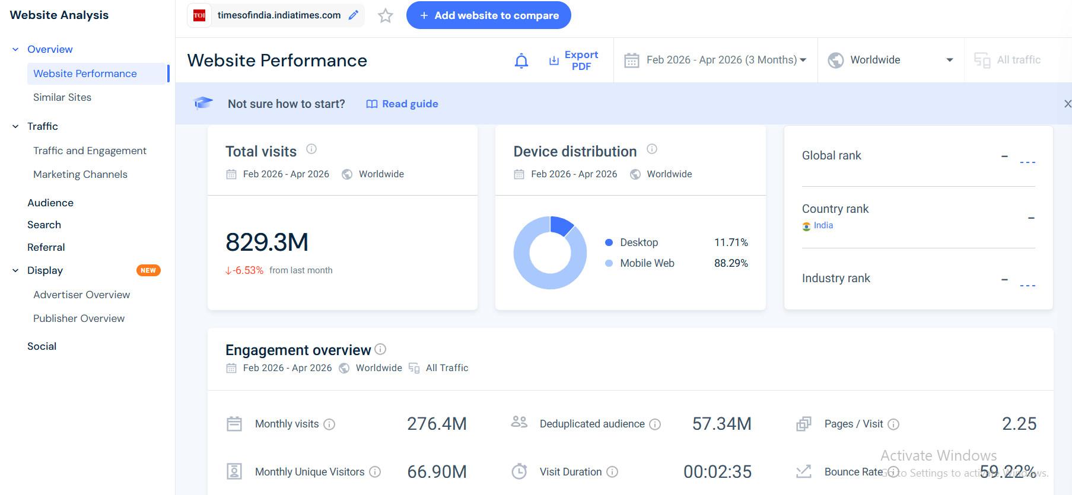Click the -6.53% change from last month

point(244,270)
